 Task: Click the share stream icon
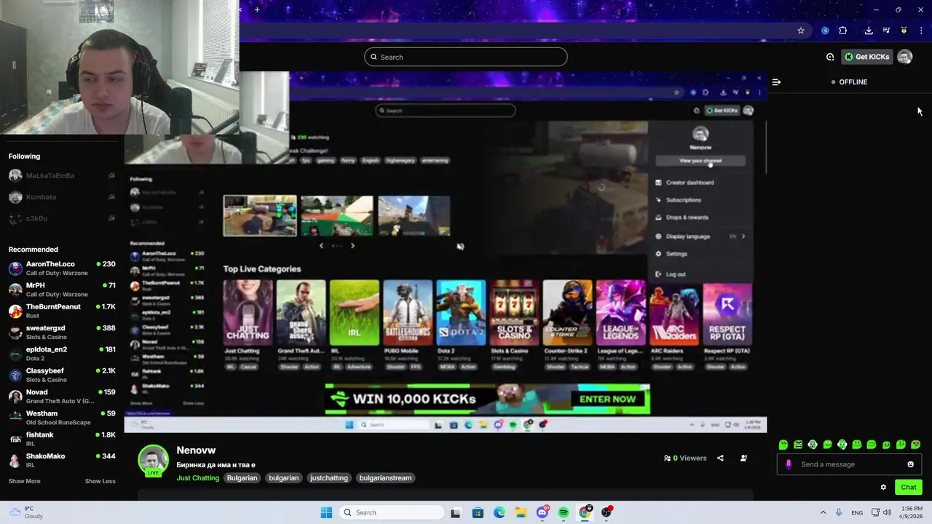[720, 458]
